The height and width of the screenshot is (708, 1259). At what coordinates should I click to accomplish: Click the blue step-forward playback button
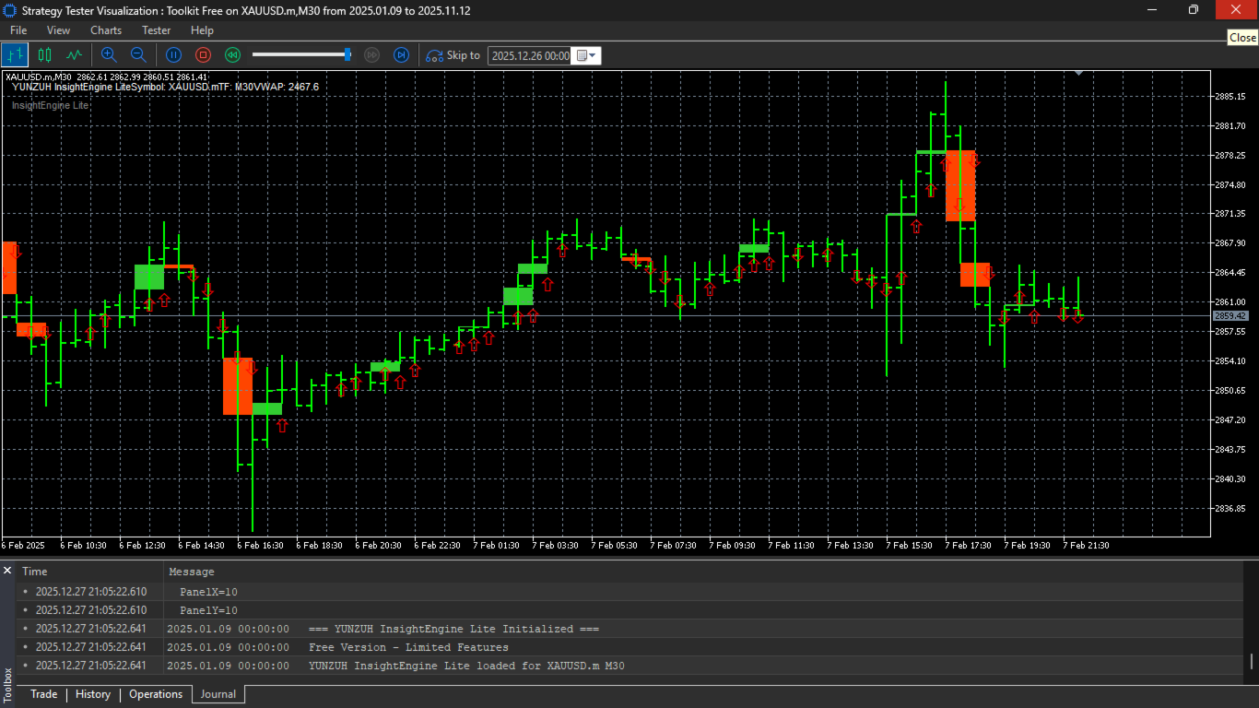401,55
